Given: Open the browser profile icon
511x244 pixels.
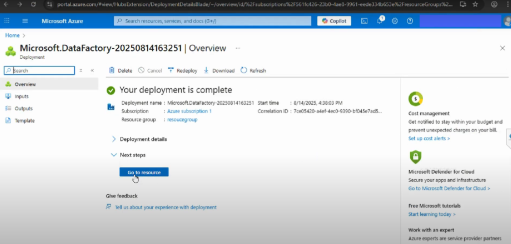Looking at the screenshot, I should (494, 4).
